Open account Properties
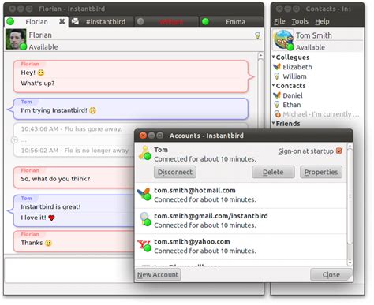Screen dimensions: 374x305 click(321, 172)
